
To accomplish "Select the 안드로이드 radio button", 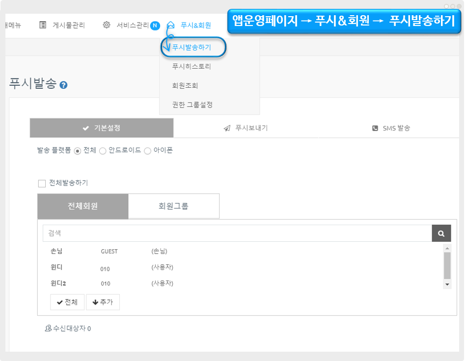I will tap(103, 151).
